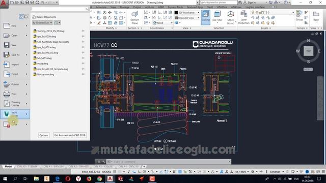
Task: Open Layer Properties manager
Action: 243,17
